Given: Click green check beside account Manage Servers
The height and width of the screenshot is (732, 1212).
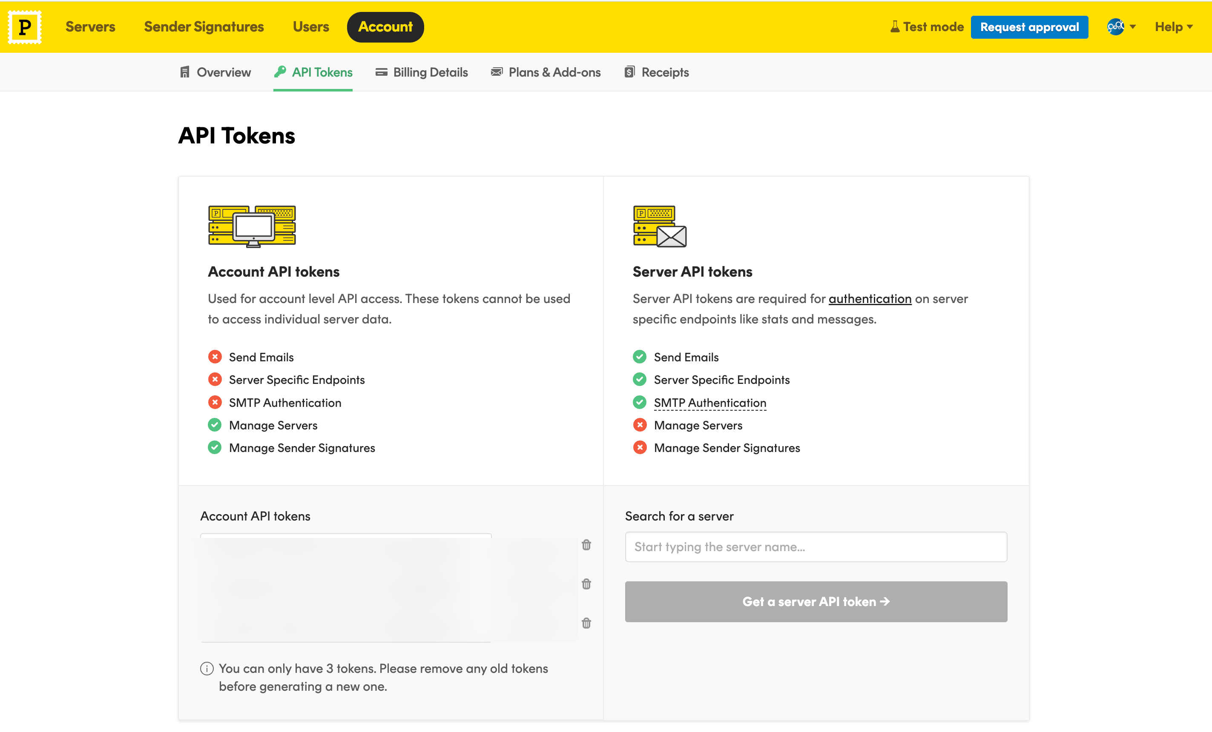Looking at the screenshot, I should [x=215, y=425].
